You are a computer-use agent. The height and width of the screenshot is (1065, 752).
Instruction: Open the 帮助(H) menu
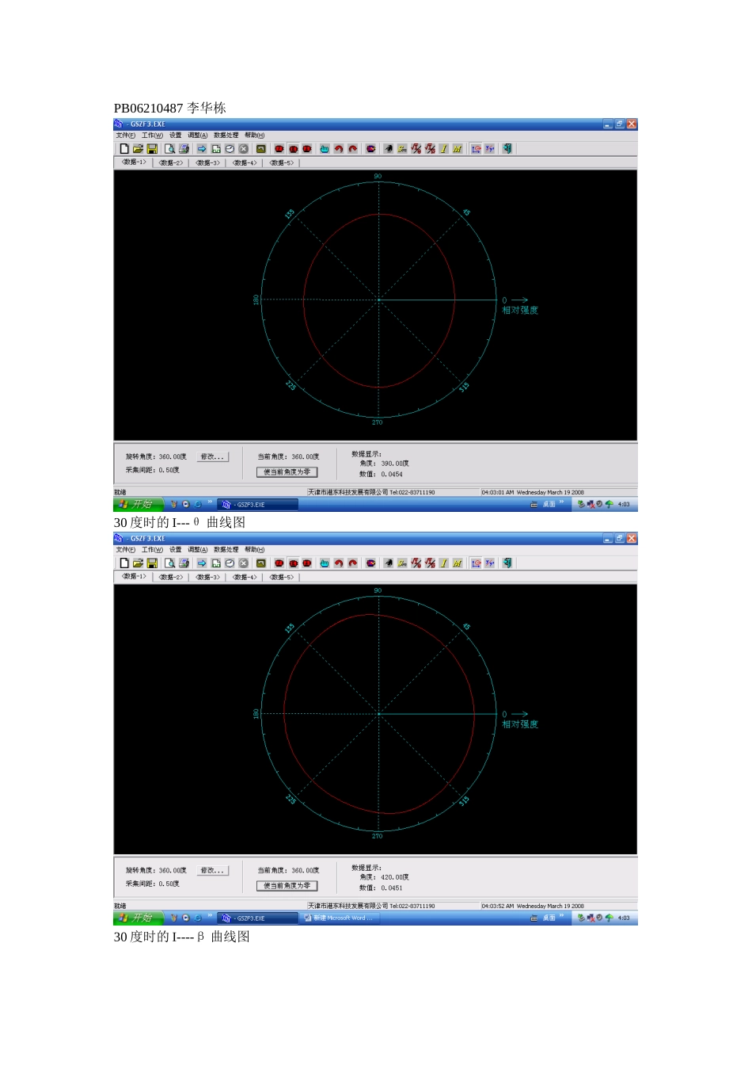(x=253, y=135)
